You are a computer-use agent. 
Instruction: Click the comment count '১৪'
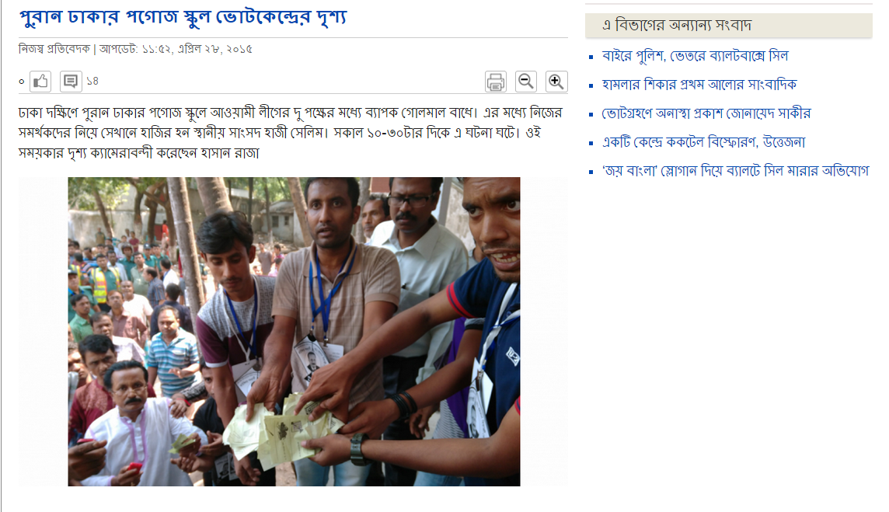click(x=92, y=82)
